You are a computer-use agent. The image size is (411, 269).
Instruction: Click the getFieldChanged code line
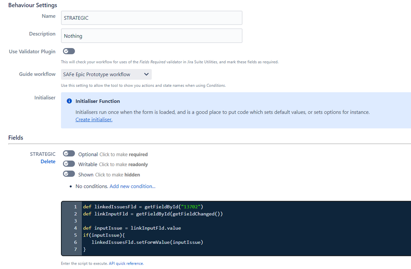coord(153,214)
